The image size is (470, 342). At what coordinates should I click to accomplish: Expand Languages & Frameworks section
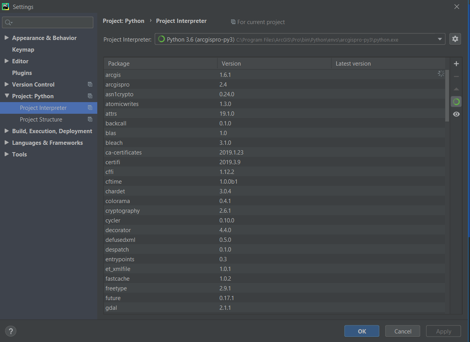pos(7,142)
